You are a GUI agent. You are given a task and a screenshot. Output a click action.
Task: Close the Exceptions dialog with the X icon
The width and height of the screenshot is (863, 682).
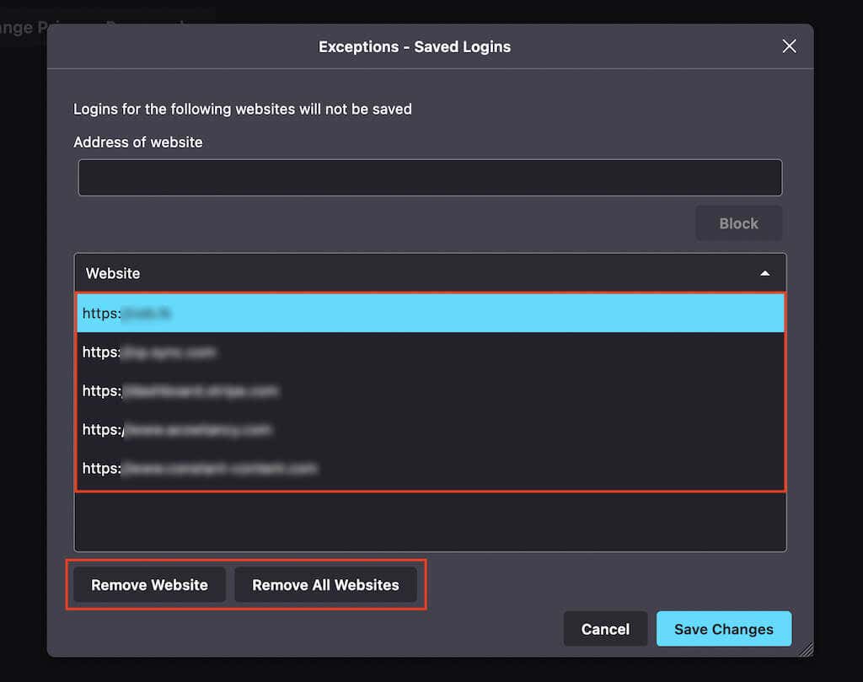tap(789, 46)
